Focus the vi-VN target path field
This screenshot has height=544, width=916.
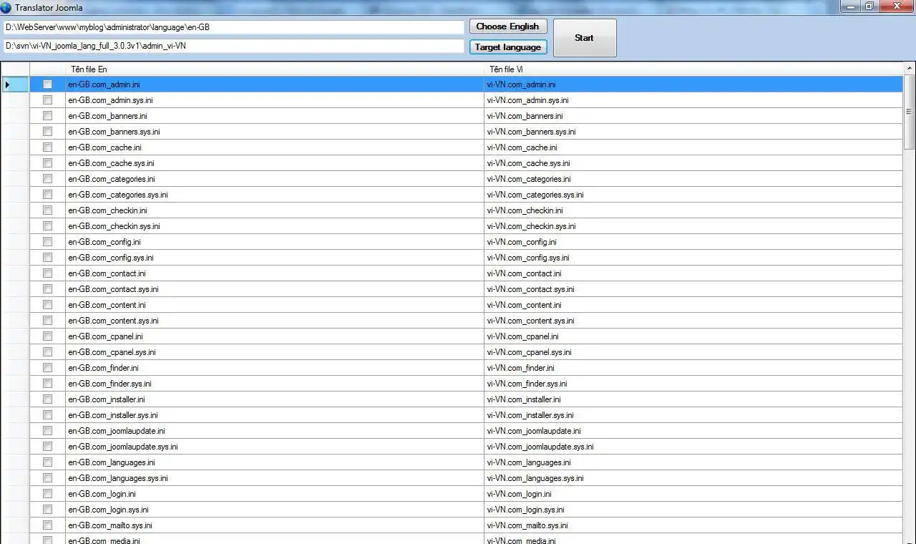pyautogui.click(x=233, y=46)
